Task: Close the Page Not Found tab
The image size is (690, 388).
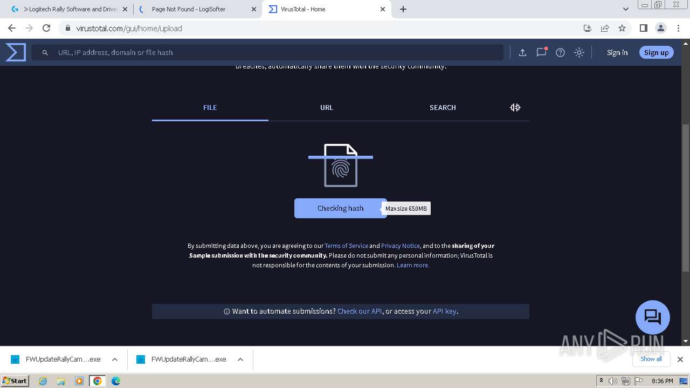Action: (x=254, y=9)
